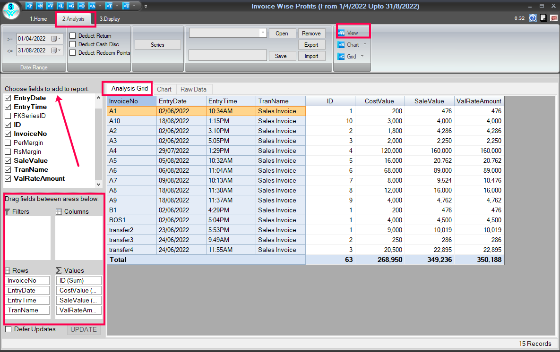Expand dropdown arrow next to T icon
This screenshot has height=352, width=560.
click(117, 6)
